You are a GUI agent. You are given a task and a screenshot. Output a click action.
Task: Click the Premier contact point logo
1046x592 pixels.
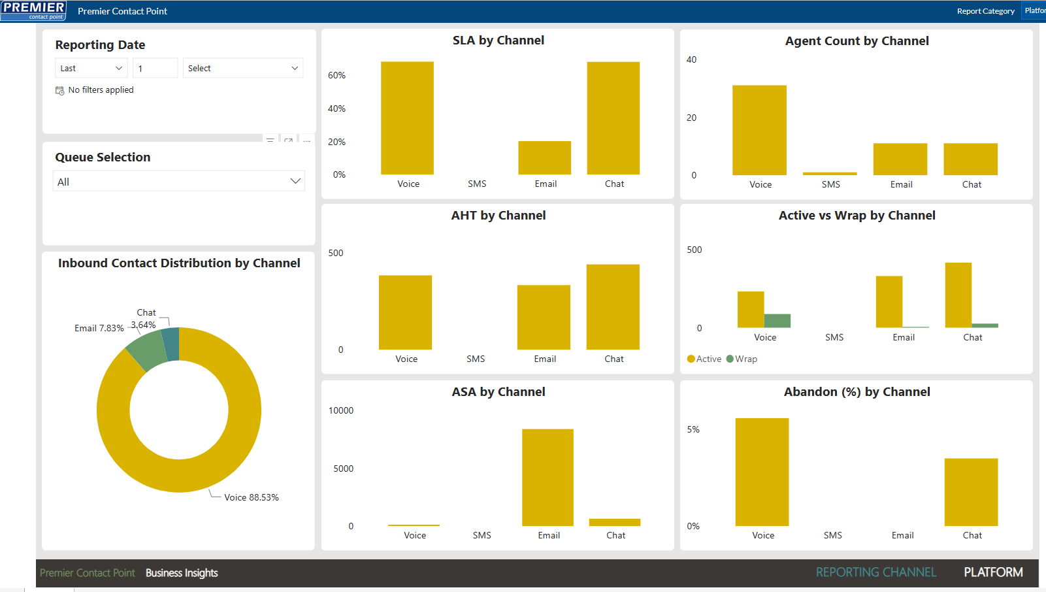coord(33,11)
